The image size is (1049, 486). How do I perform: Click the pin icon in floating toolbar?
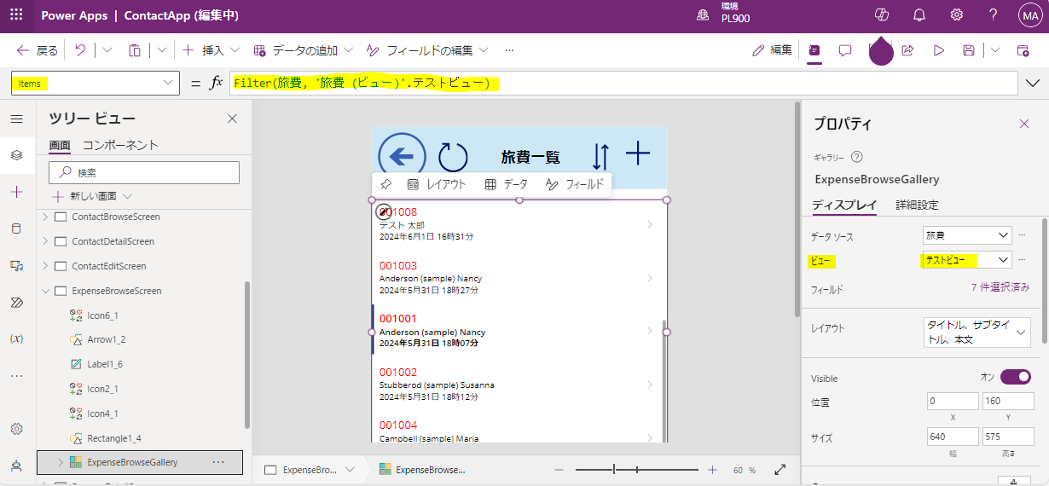(385, 184)
